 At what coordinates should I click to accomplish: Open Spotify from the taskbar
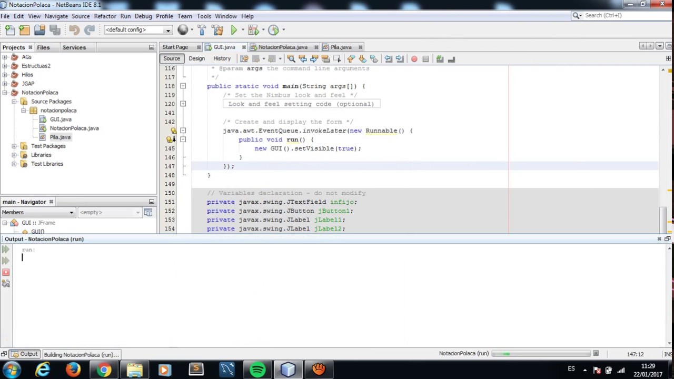(257, 370)
